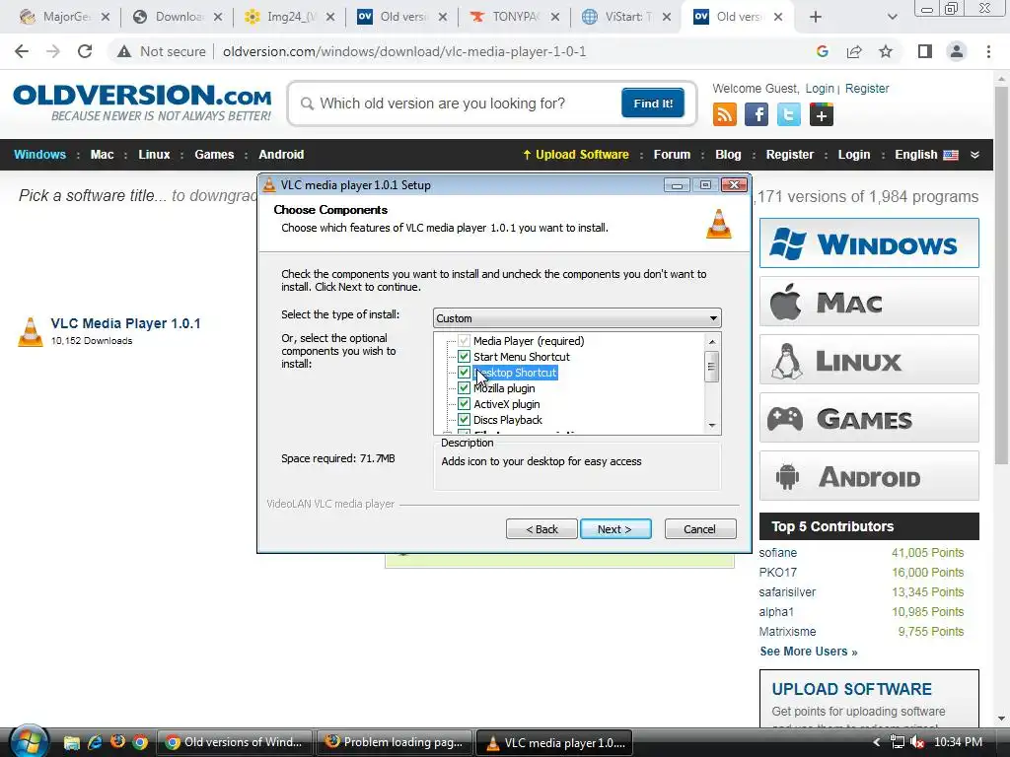The height and width of the screenshot is (757, 1010).
Task: Open the Linux category banner
Action: pyautogui.click(x=869, y=360)
